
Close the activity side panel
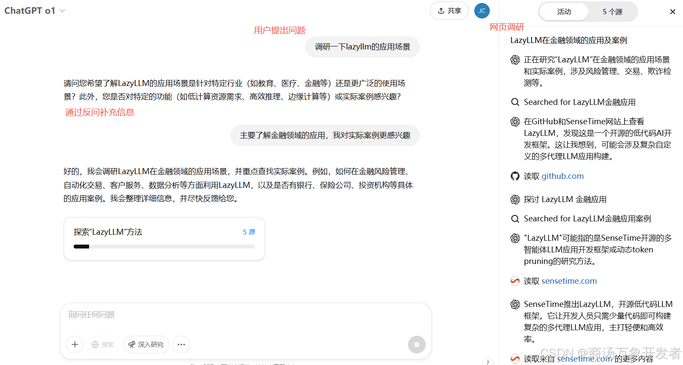(673, 12)
